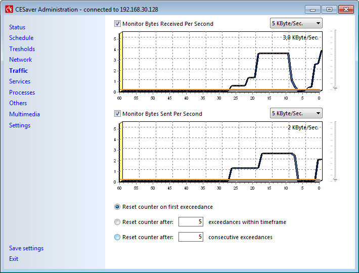Go to the Schedule section
The image size is (359, 273).
(x=21, y=38)
